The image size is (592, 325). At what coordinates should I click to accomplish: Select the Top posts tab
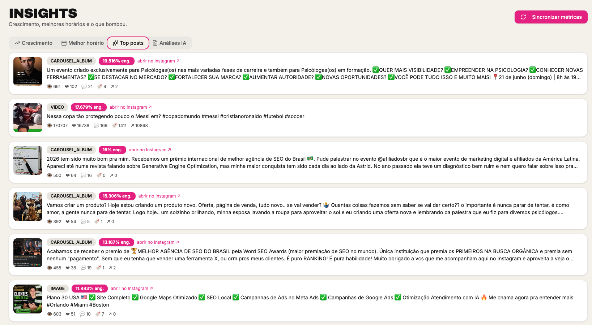click(x=128, y=43)
